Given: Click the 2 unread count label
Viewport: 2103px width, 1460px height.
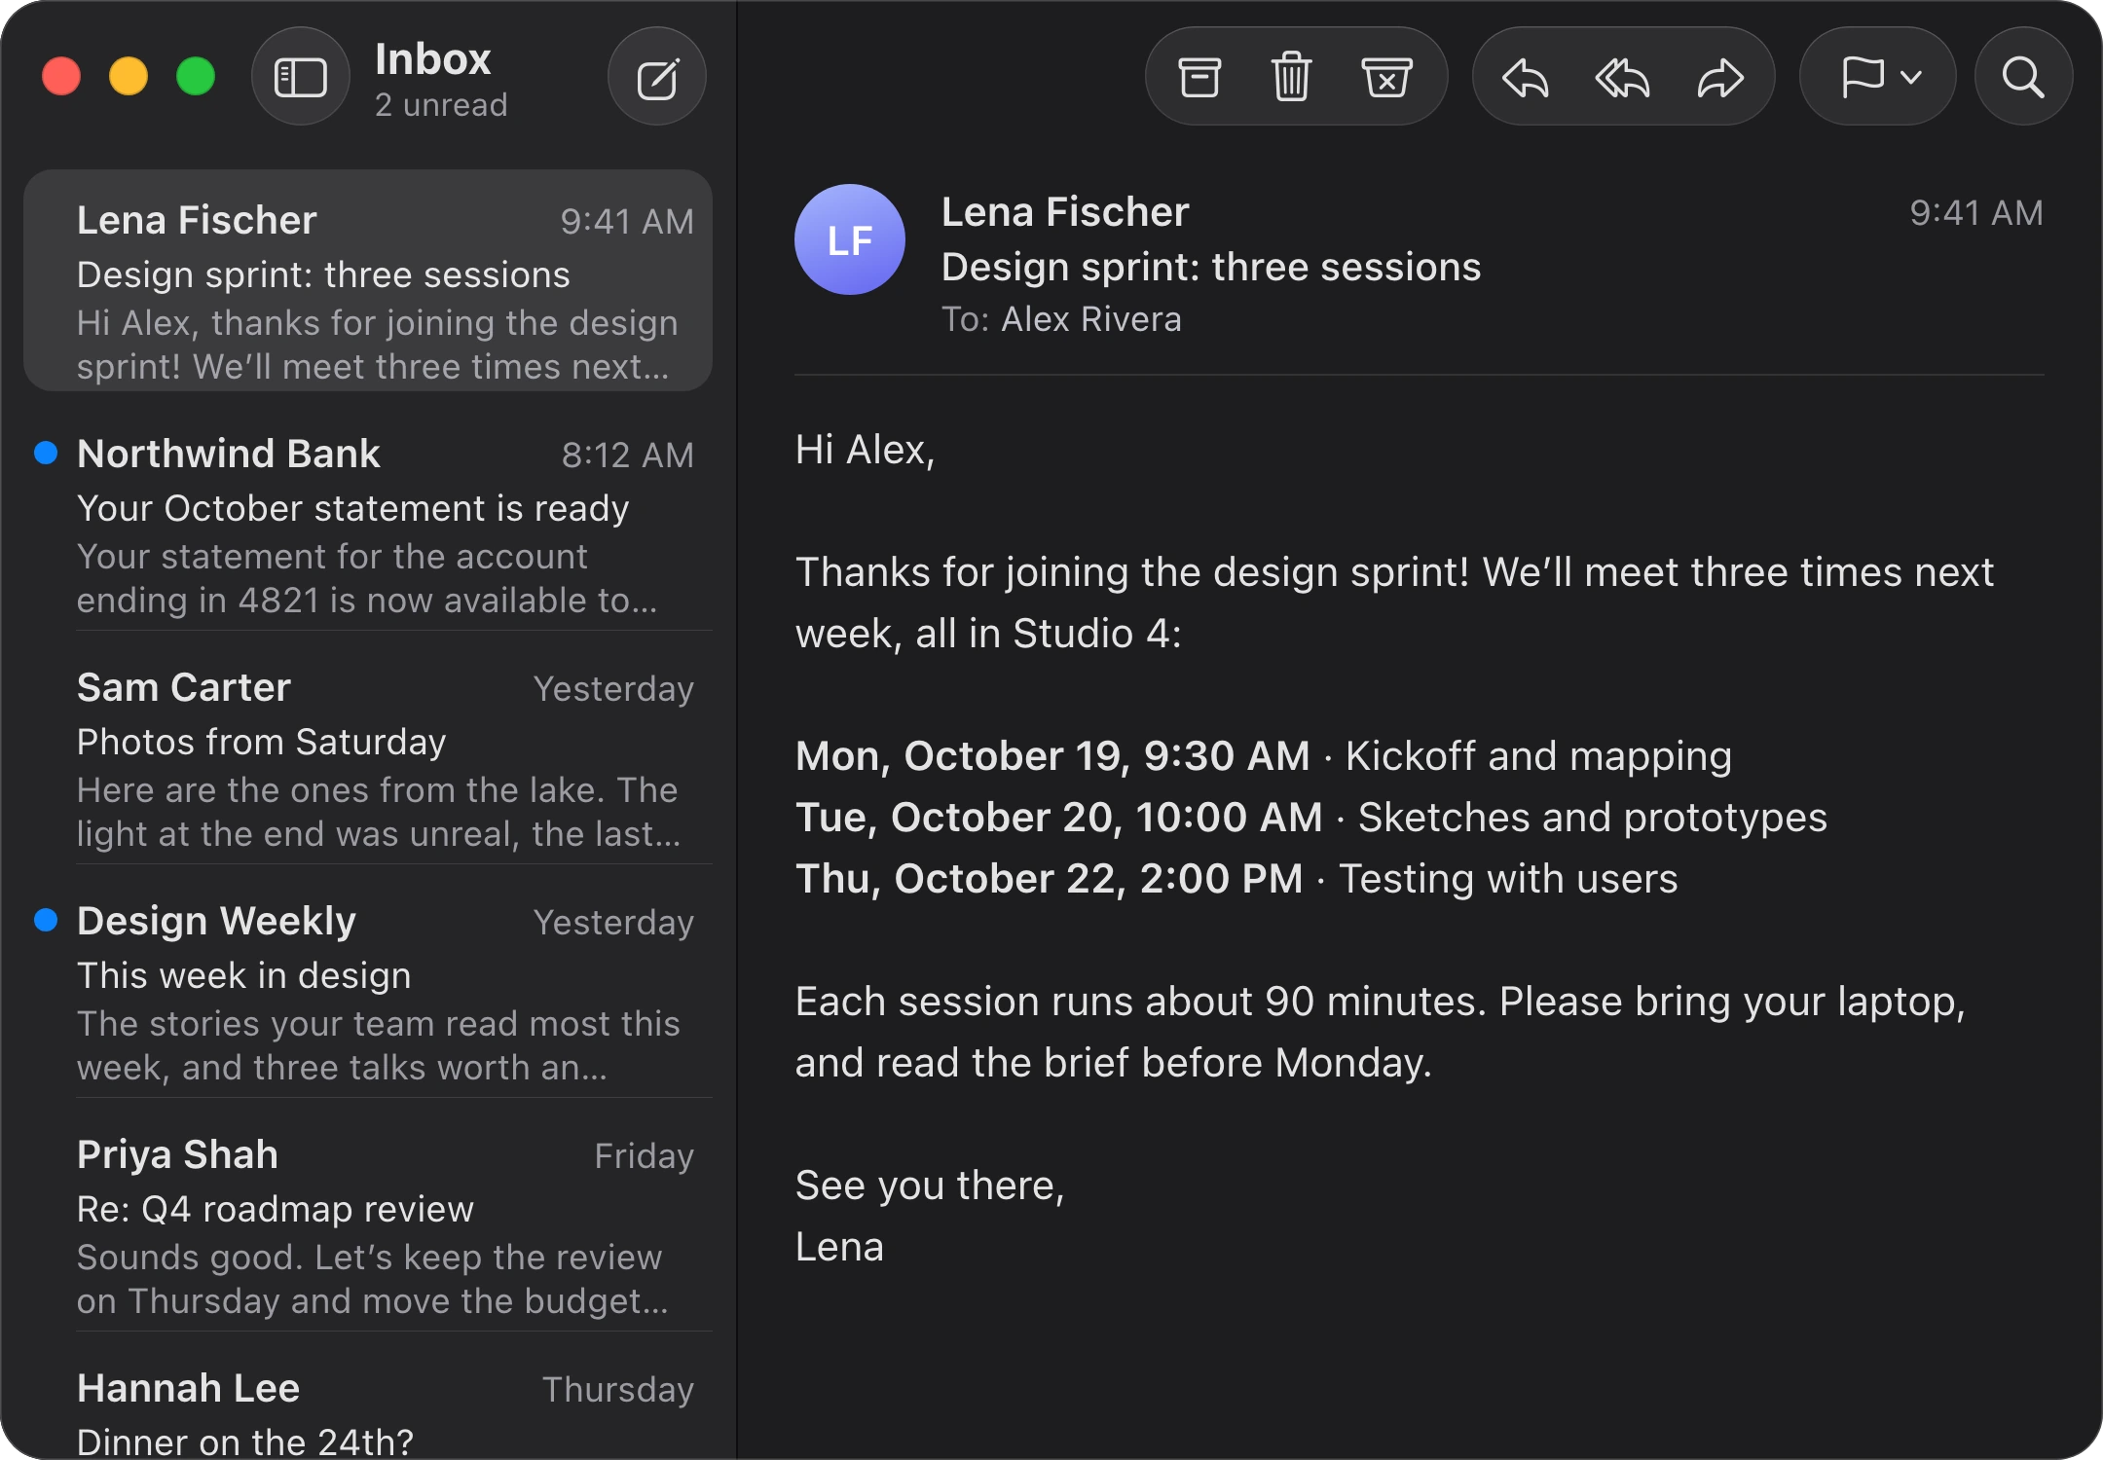Looking at the screenshot, I should (x=441, y=105).
